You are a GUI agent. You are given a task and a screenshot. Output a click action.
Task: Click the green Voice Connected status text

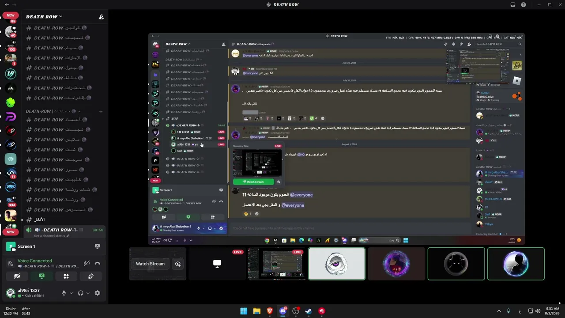(x=34, y=261)
